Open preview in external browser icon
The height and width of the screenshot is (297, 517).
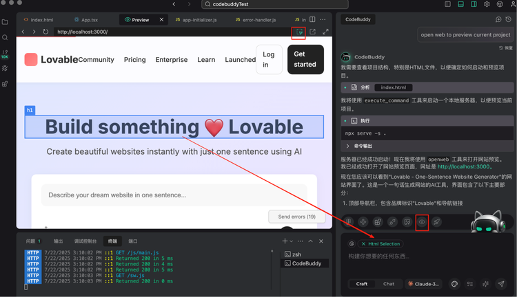(x=312, y=32)
